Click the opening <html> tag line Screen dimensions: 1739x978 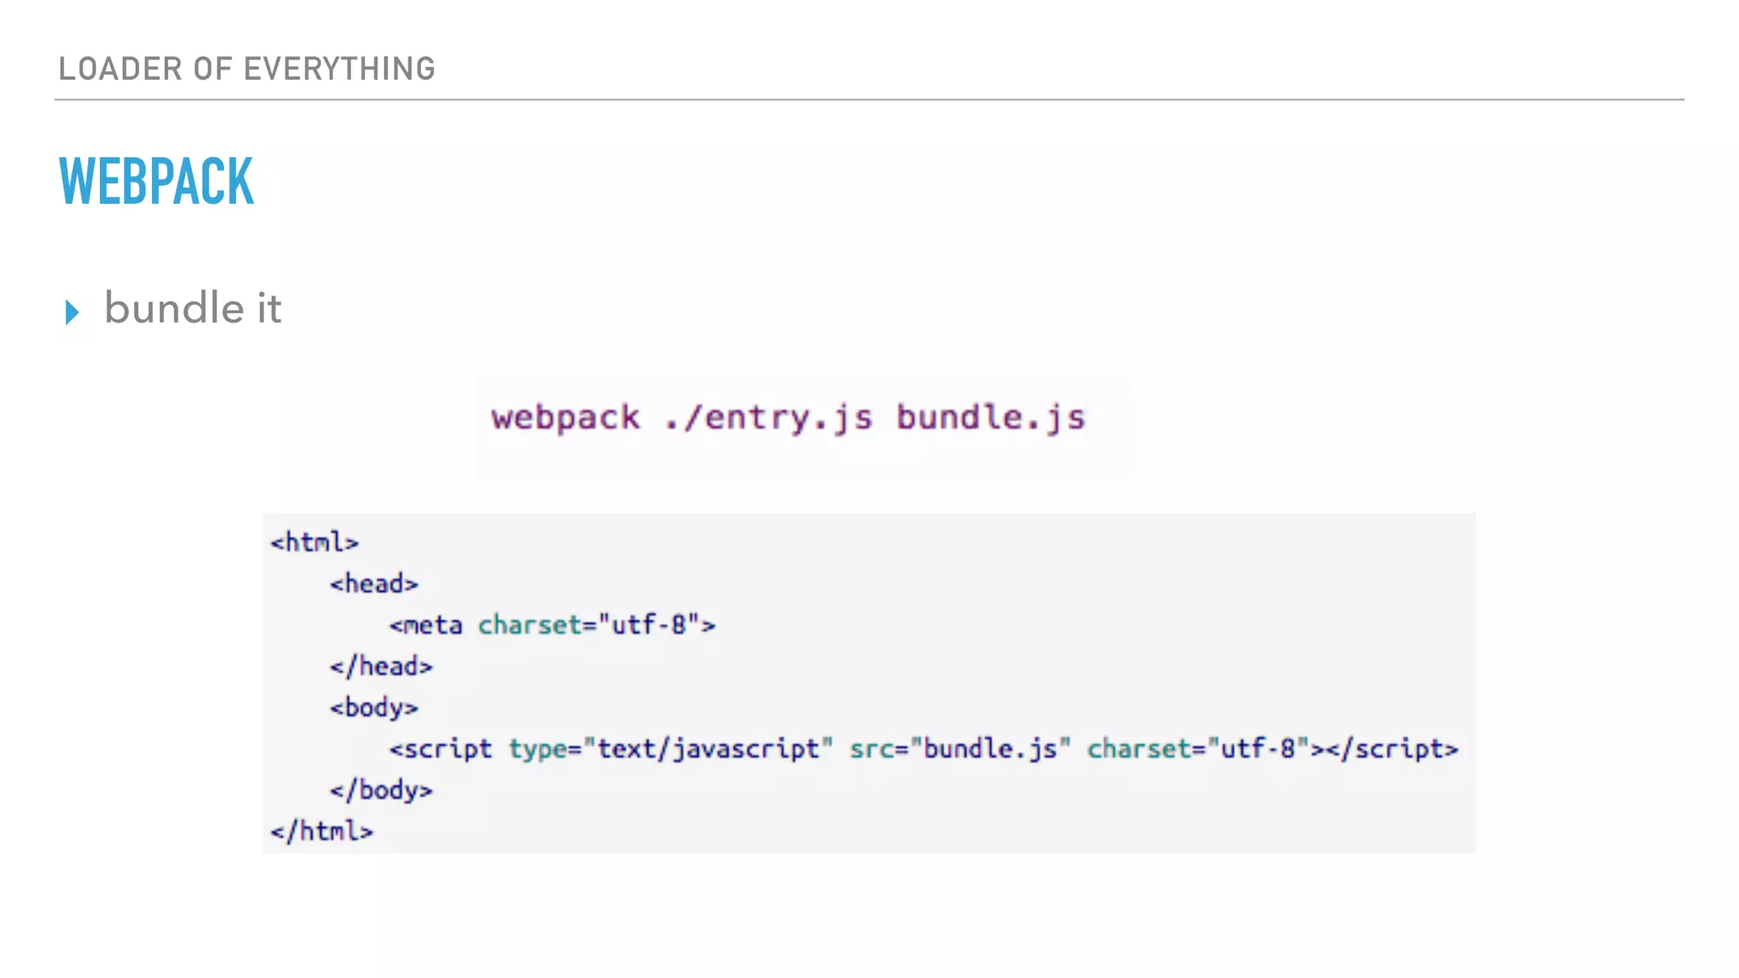point(314,542)
